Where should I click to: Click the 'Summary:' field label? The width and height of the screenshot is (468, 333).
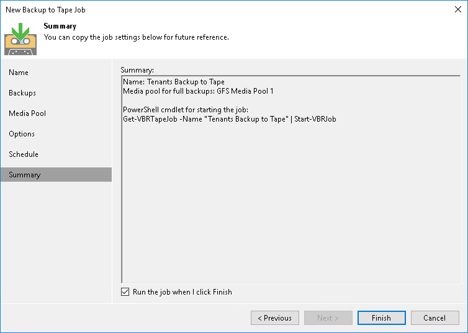point(137,70)
